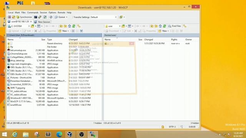Open the terminal console icon
The height and width of the screenshot is (138, 246).
point(36,17)
